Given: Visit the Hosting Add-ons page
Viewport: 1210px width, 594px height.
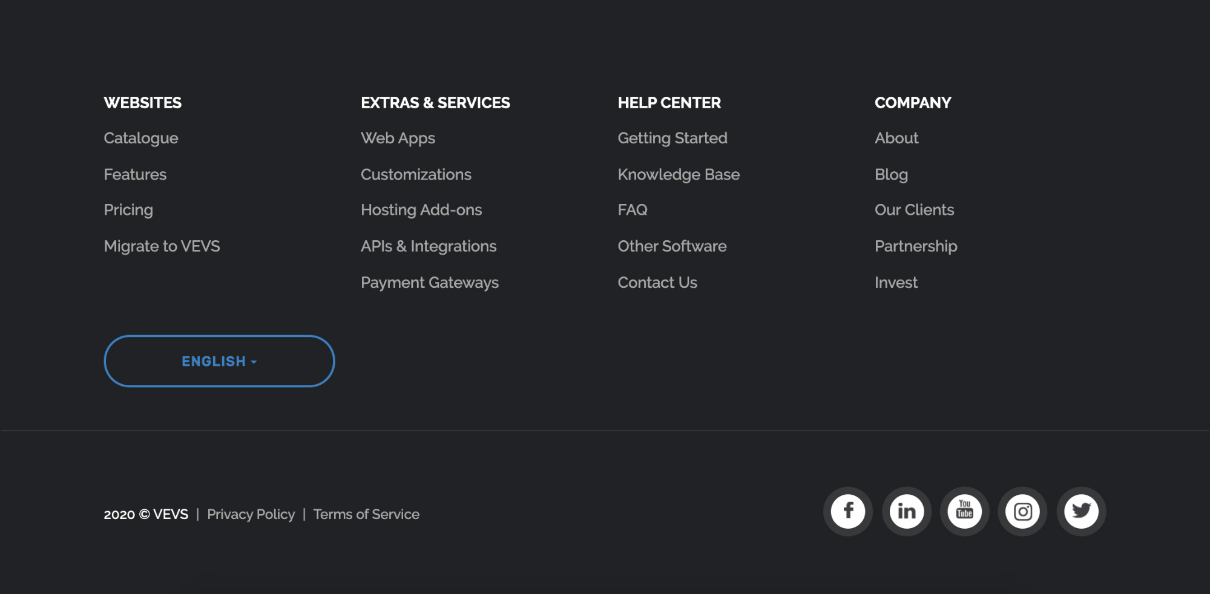Looking at the screenshot, I should [421, 210].
